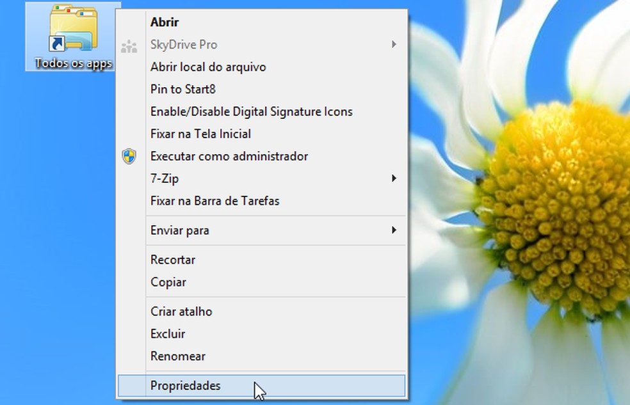Screen dimensions: 630x405
Task: Select Abrir local do arquivo
Action: click(x=262, y=67)
